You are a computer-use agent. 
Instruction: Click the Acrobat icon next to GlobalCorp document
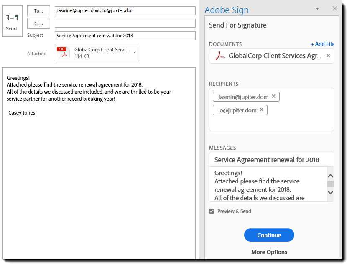pos(219,56)
